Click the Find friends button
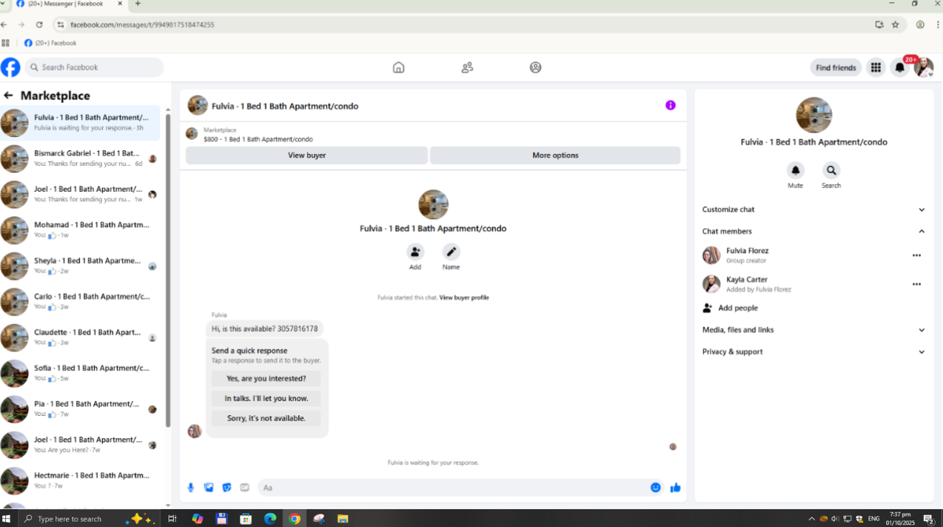The height and width of the screenshot is (527, 943). (836, 67)
